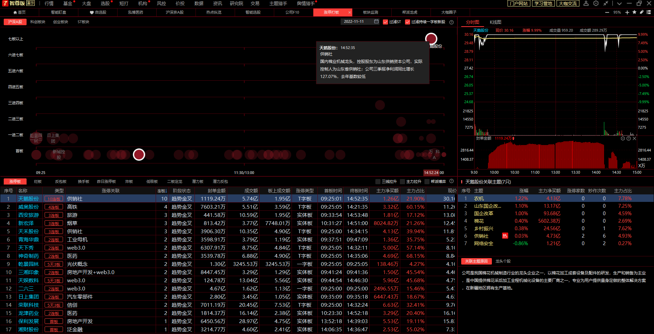
Task: Click the 关联主题原因 button
Action: (x=477, y=261)
